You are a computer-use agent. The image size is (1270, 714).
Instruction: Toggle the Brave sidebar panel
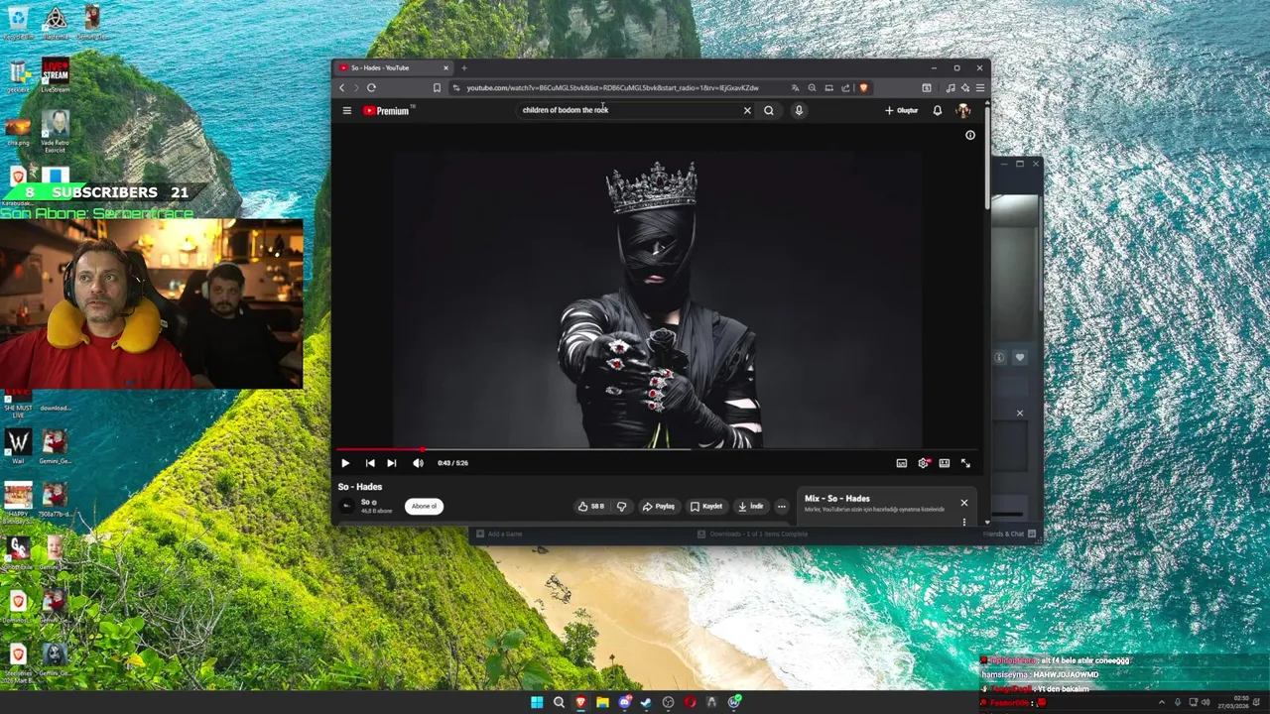tap(927, 87)
